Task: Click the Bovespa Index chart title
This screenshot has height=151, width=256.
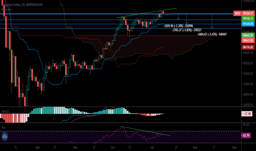Action: point(22,5)
